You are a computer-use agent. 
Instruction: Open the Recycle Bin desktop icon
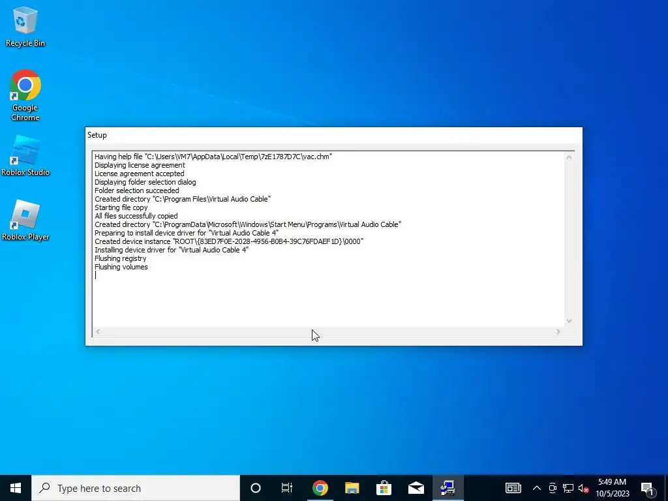click(25, 26)
